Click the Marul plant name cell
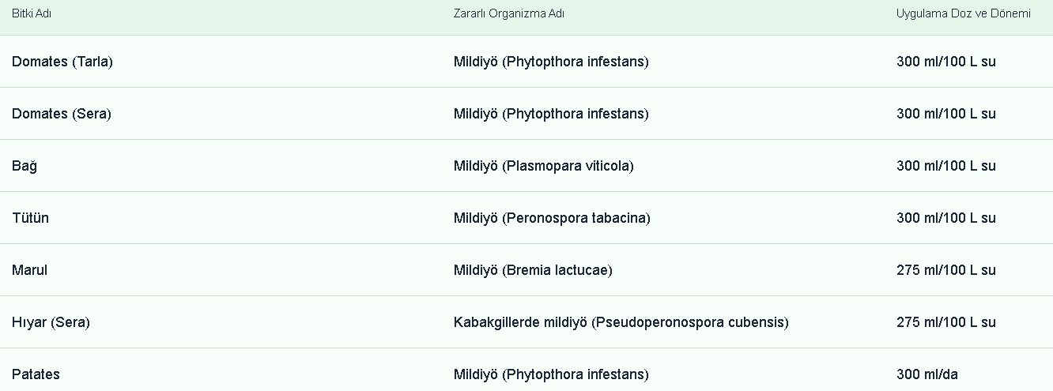Image resolution: width=1053 pixels, height=391 pixels. (30, 270)
